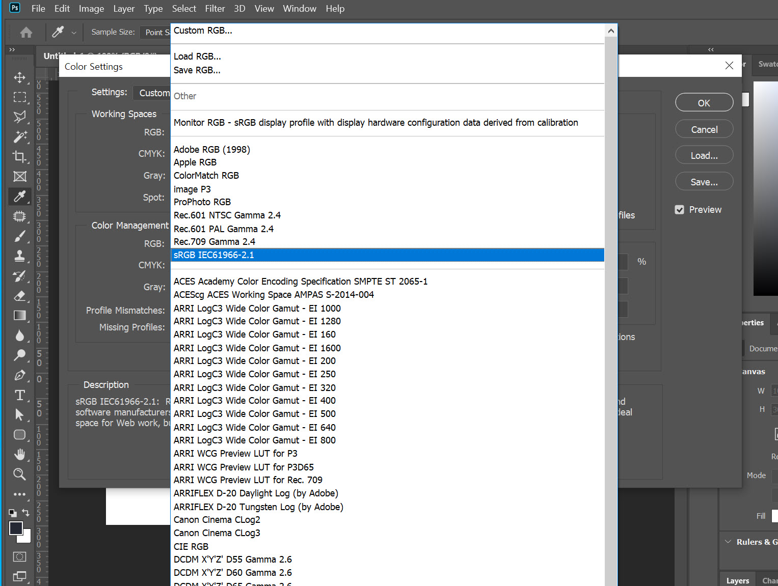Click the Save... button
Image resolution: width=778 pixels, height=586 pixels.
pos(704,182)
